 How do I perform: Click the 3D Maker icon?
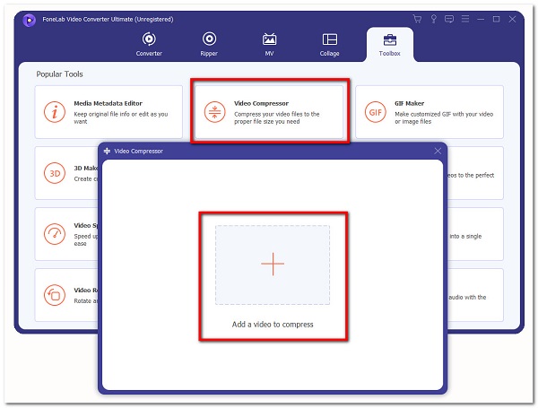[x=55, y=173]
